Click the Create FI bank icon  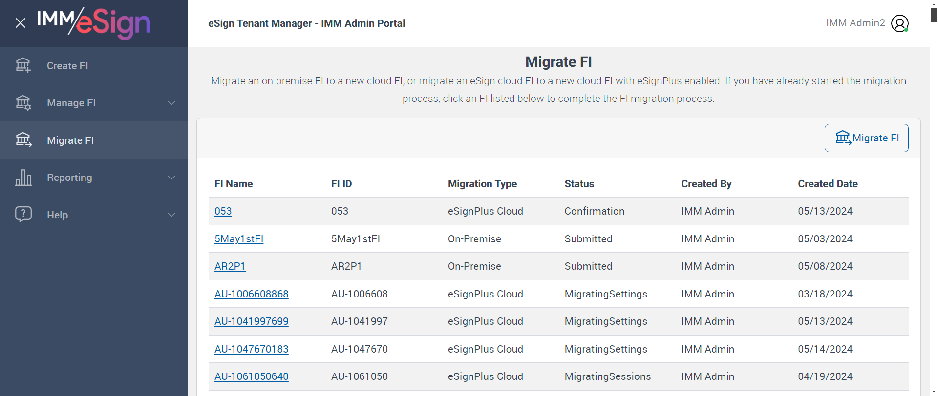[23, 65]
